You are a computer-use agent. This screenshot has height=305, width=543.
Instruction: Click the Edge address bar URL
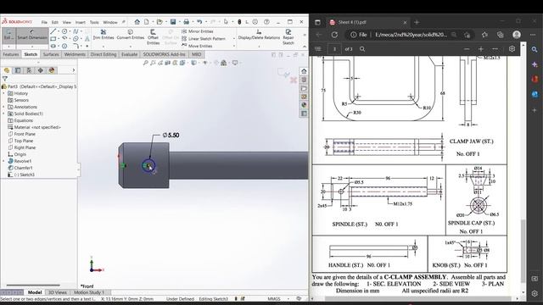tap(411, 35)
